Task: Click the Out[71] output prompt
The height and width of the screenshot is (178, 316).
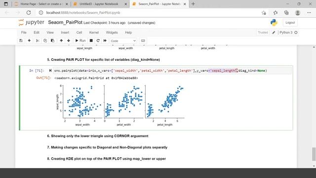Action: pos(43,78)
